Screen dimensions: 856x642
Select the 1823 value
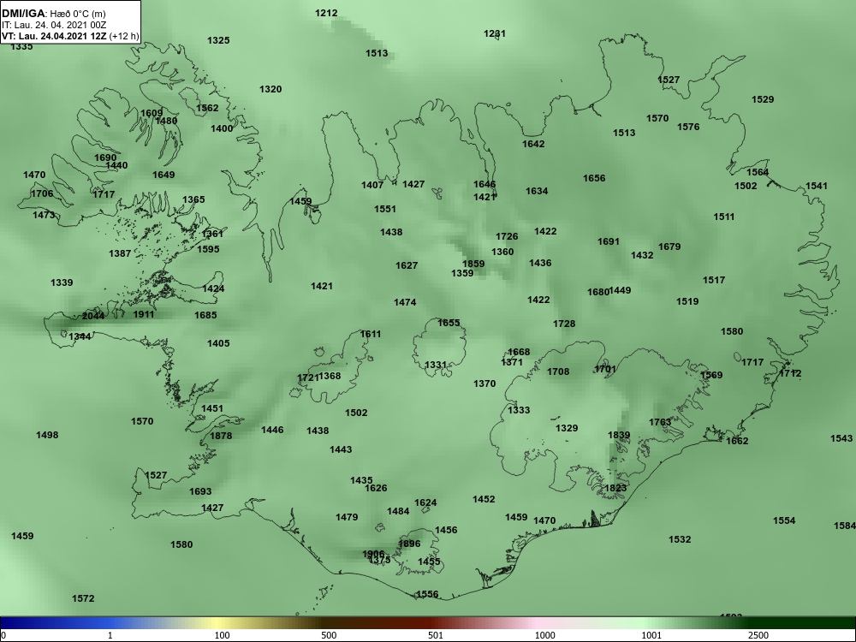(x=615, y=488)
